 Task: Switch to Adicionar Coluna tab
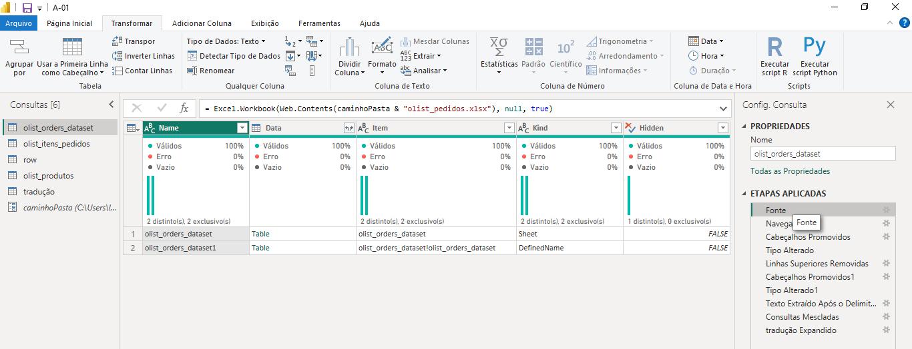(x=202, y=23)
